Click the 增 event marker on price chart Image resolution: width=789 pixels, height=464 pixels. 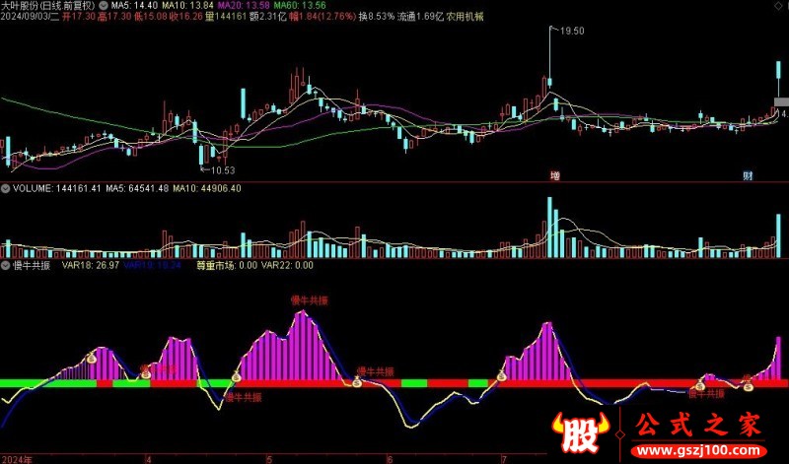point(555,176)
